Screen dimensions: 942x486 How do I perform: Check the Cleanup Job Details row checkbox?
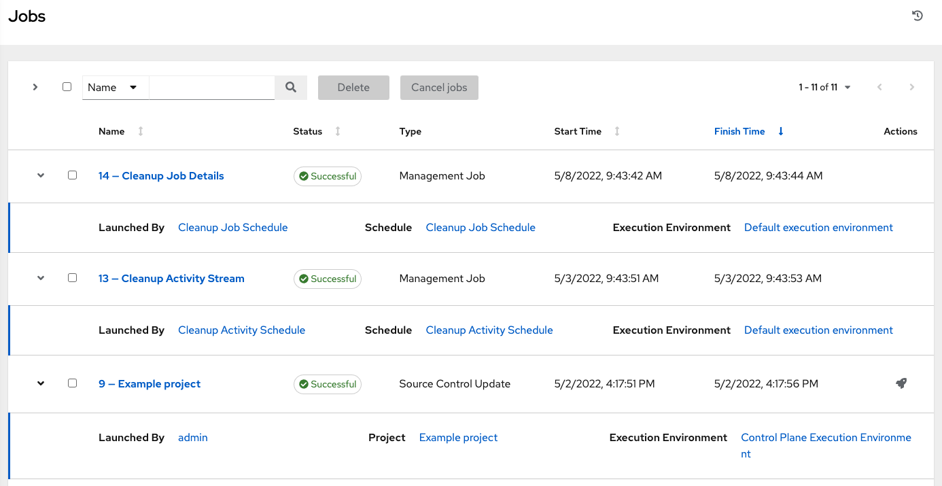coord(73,175)
